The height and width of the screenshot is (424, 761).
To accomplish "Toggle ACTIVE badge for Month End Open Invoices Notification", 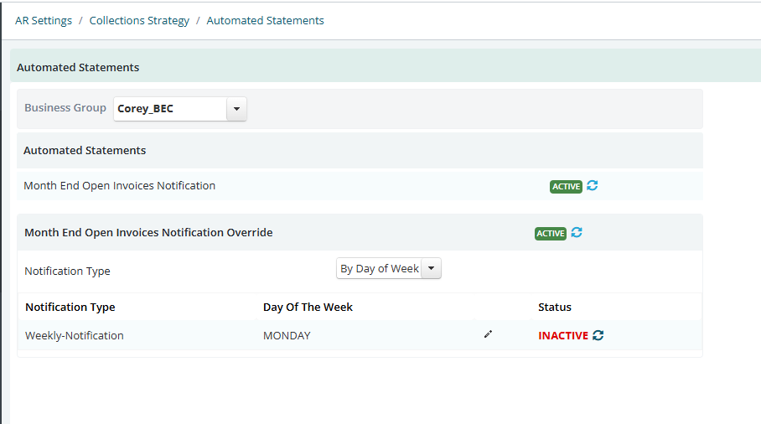I will pos(566,187).
